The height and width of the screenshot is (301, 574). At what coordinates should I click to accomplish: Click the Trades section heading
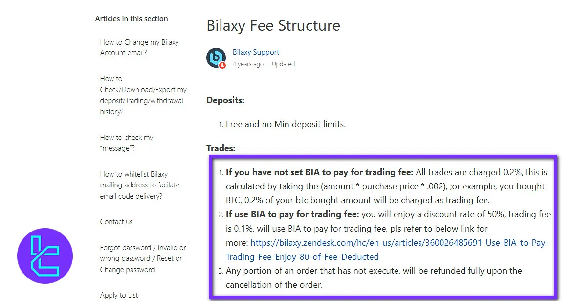pos(221,148)
